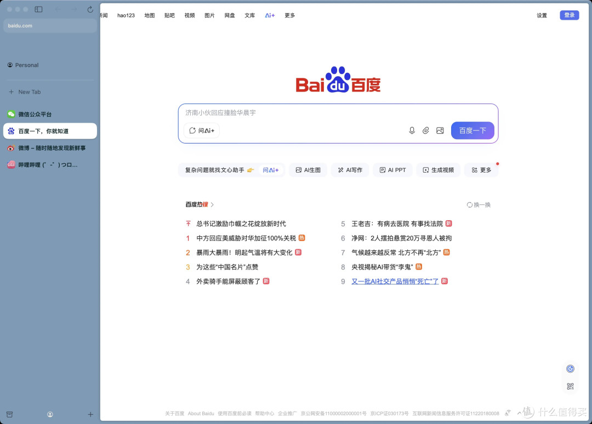Start image search with the picture icon
Screen dimensions: 592x424
(440, 130)
